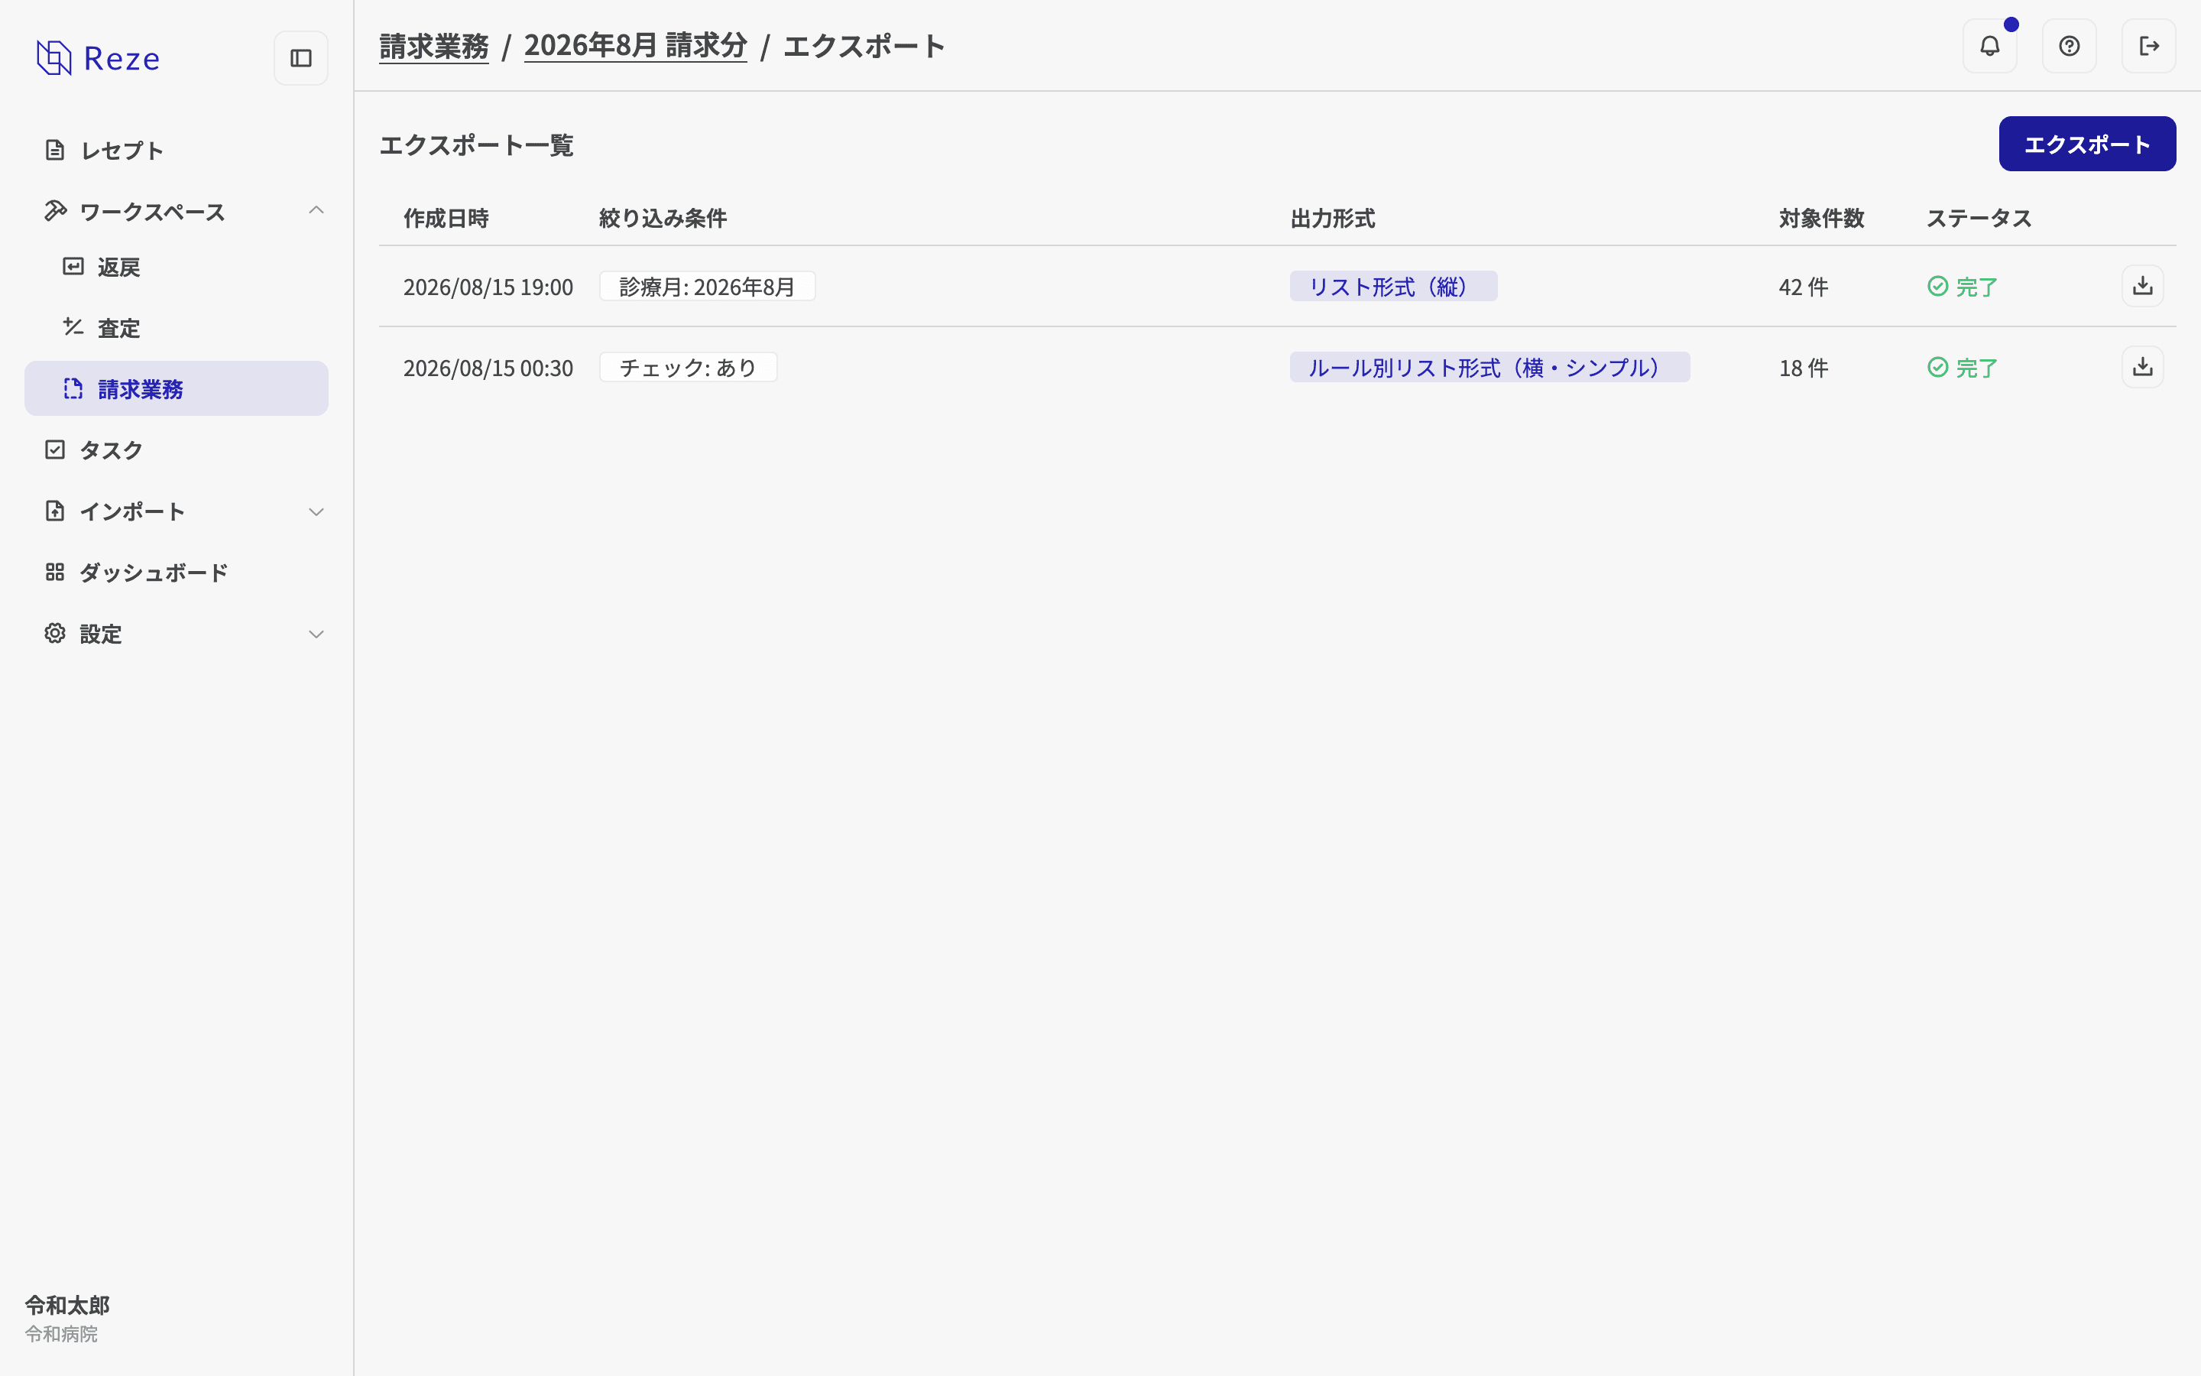Open ダッシュボード in the sidebar

pyautogui.click(x=177, y=573)
